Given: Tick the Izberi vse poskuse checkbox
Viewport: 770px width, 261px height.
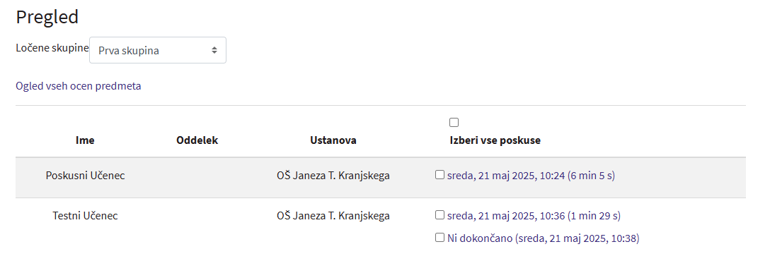Looking at the screenshot, I should coord(454,123).
